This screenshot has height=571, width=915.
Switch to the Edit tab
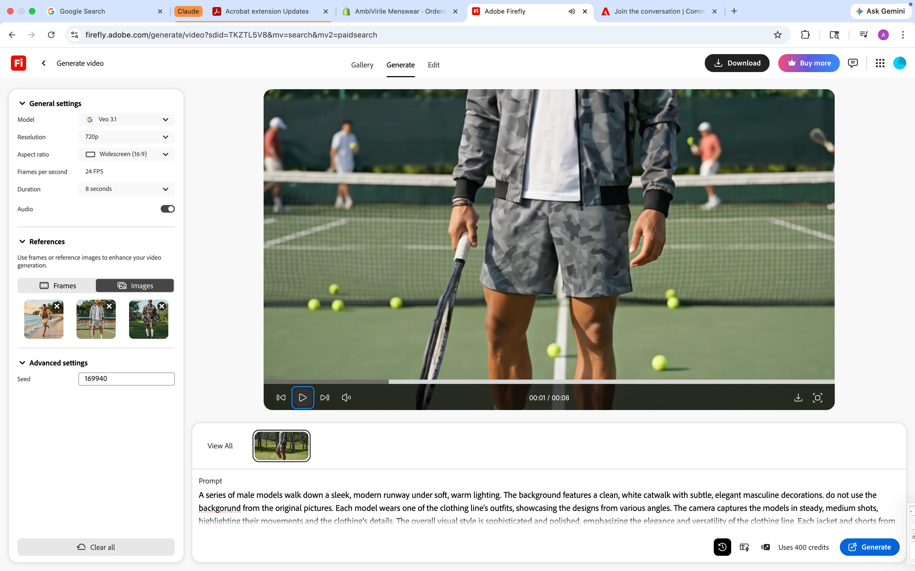433,65
